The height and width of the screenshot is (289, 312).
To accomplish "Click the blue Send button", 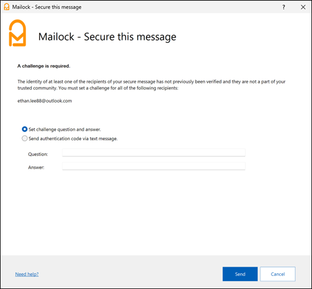I will point(240,274).
